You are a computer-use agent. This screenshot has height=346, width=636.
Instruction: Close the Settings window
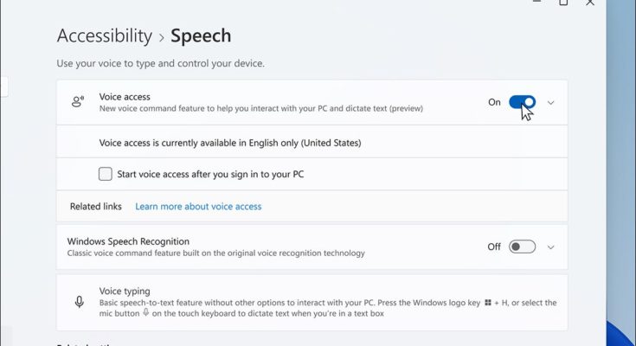(590, 3)
